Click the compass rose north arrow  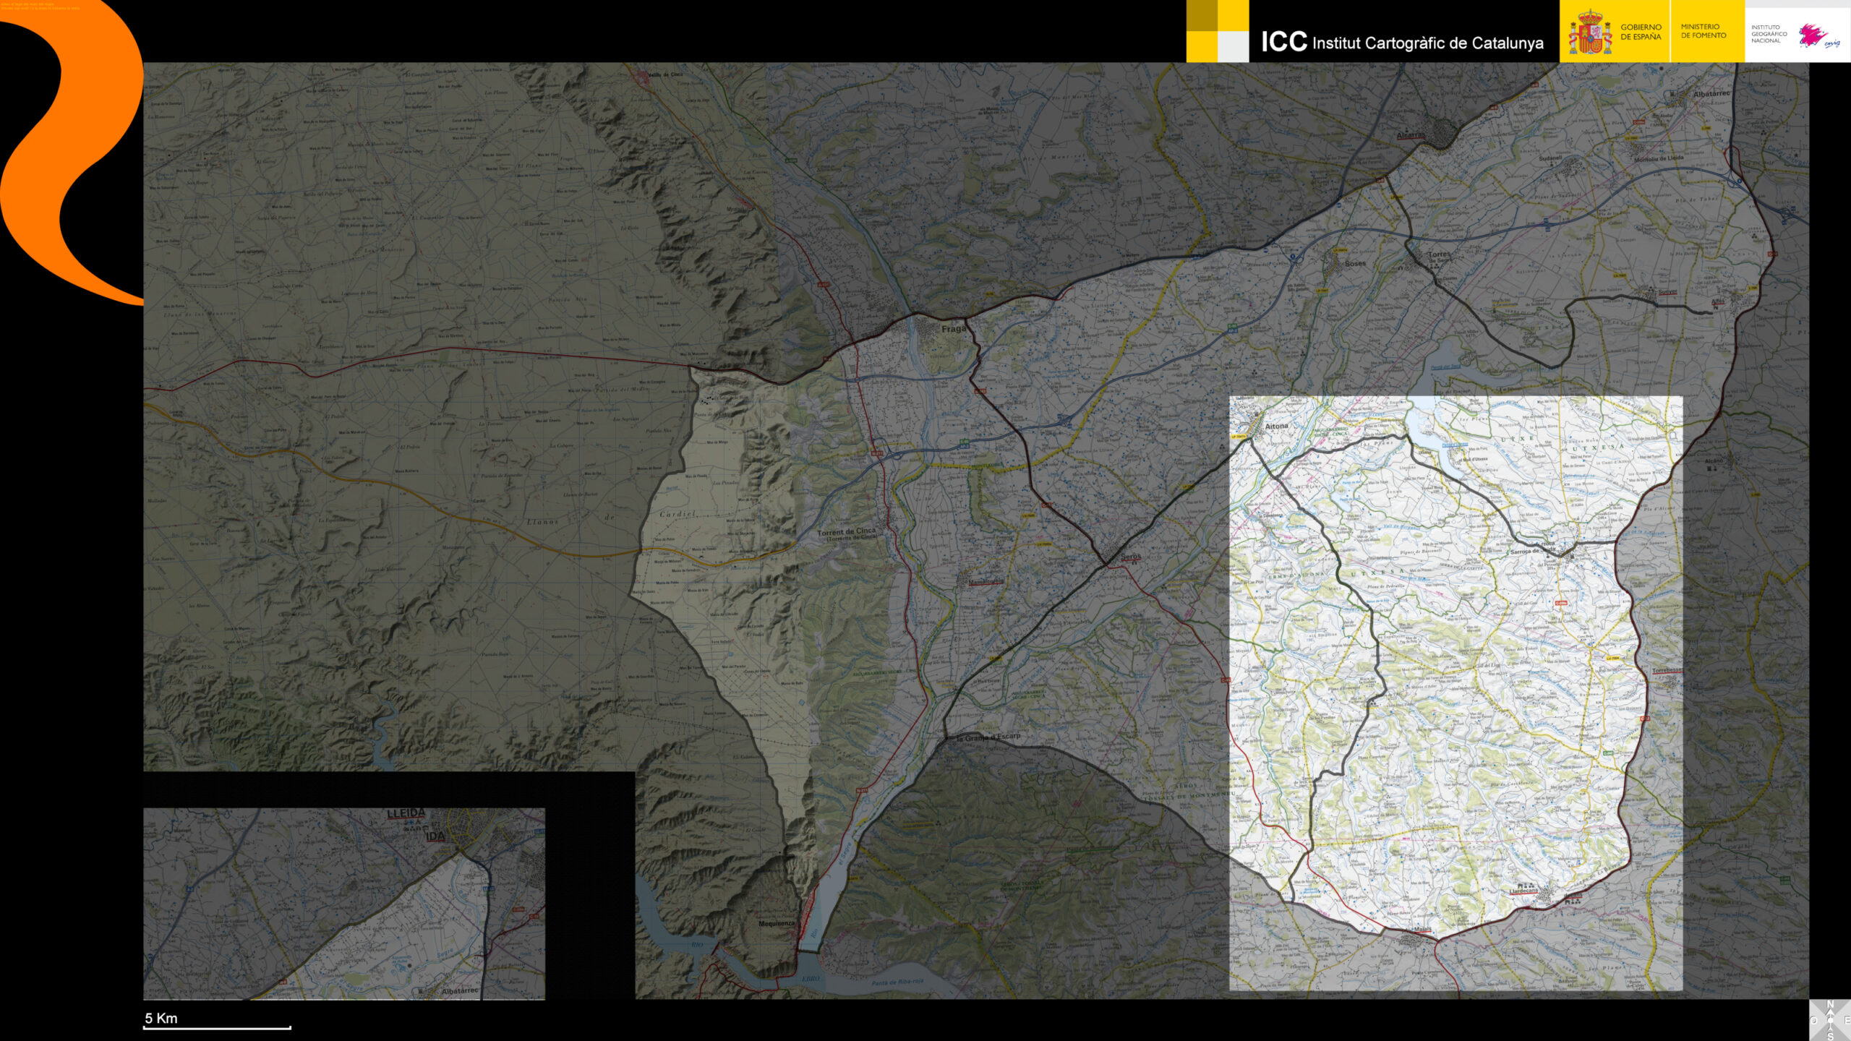pos(1831,1011)
